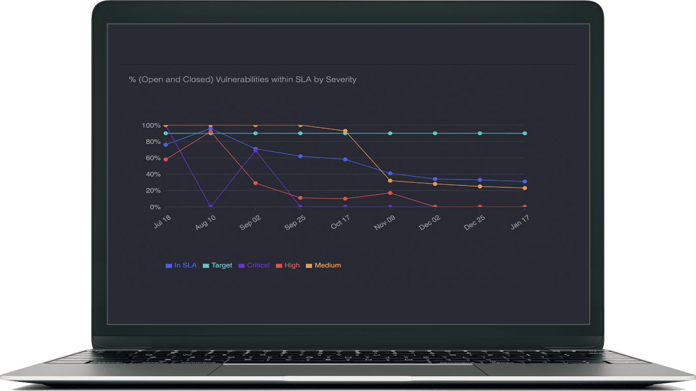Click the 100% y-axis label
This screenshot has height=391, width=696.
pos(151,125)
